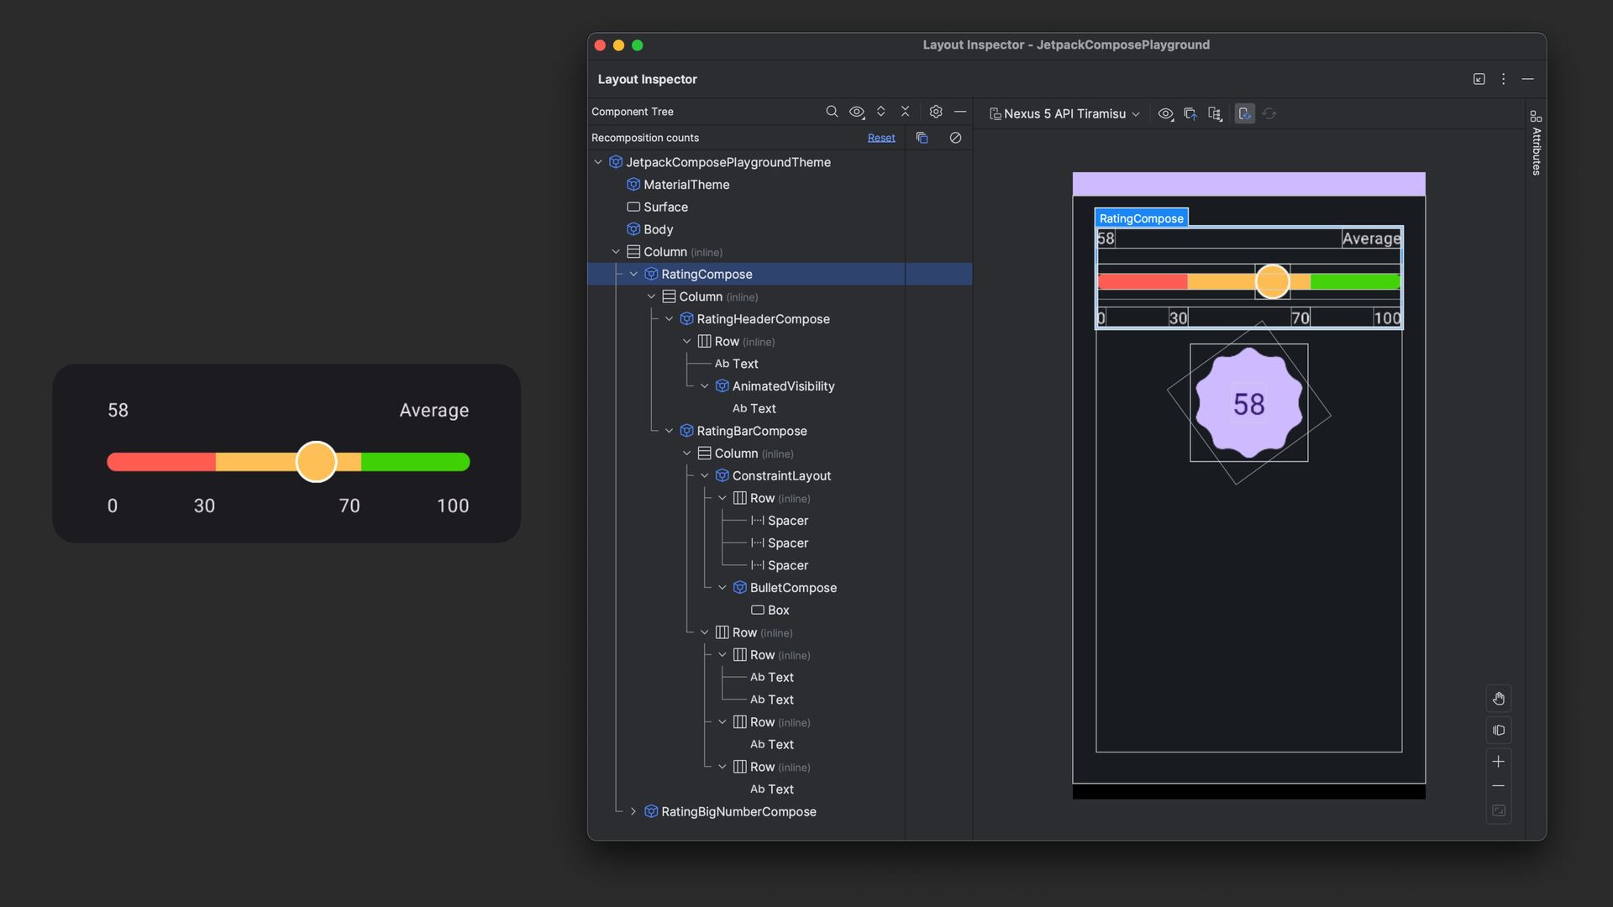1613x907 pixels.
Task: Toggle 3D mode layers icon
Action: pyautogui.click(x=1499, y=731)
